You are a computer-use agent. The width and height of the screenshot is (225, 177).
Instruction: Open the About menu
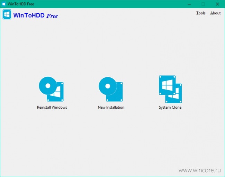[x=215, y=13]
